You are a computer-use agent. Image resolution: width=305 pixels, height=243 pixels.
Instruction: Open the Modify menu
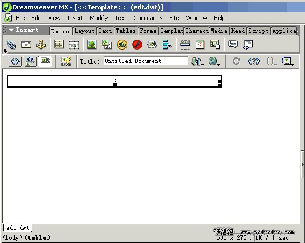[99, 18]
